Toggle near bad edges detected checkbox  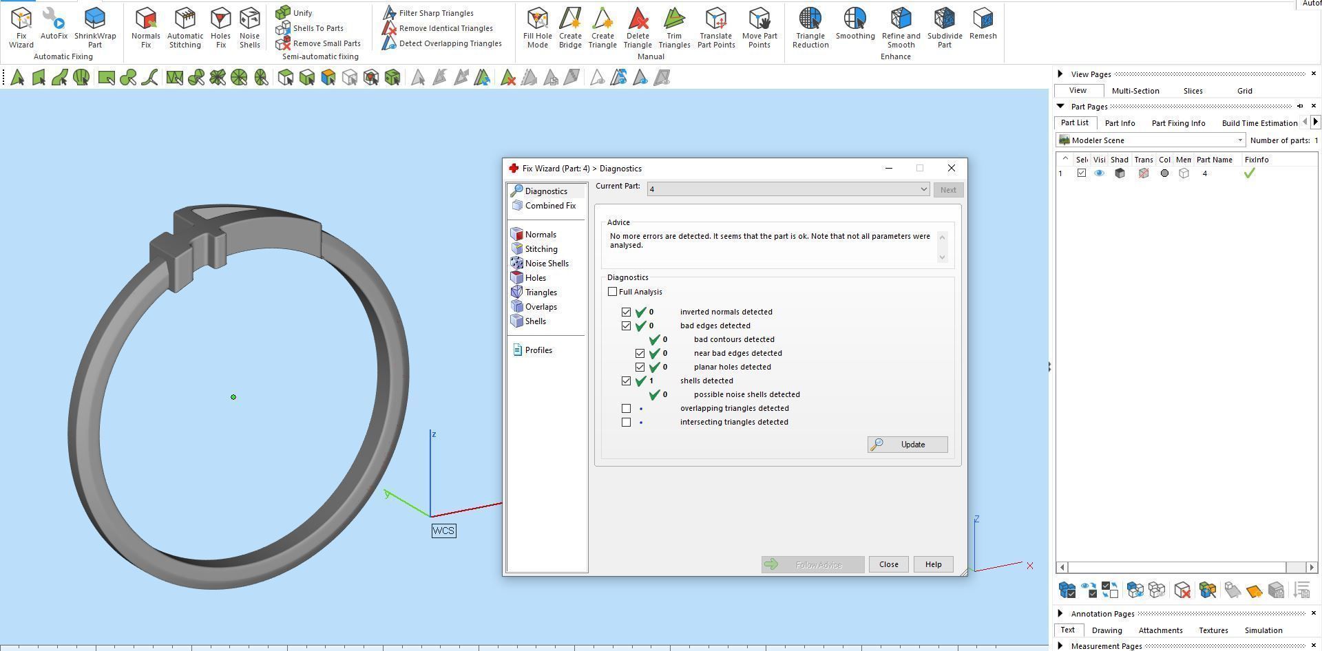640,353
